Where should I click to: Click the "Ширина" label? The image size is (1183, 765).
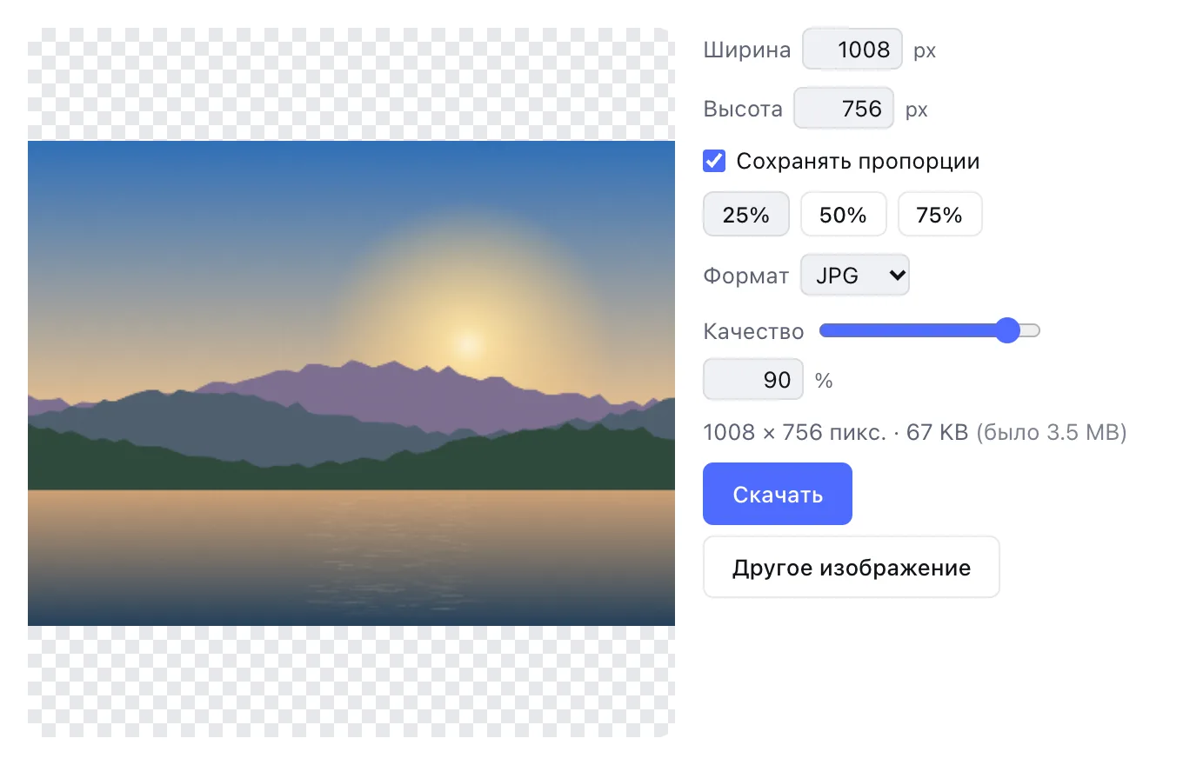[x=747, y=50]
